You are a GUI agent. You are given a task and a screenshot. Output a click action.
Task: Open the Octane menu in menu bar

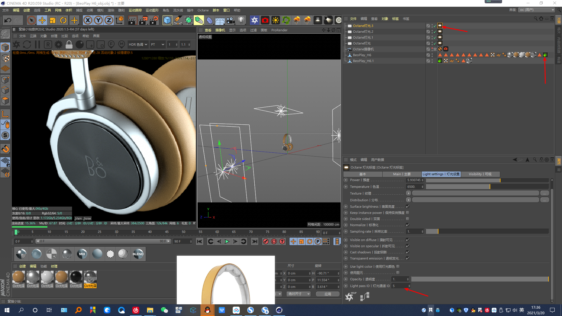(203, 10)
